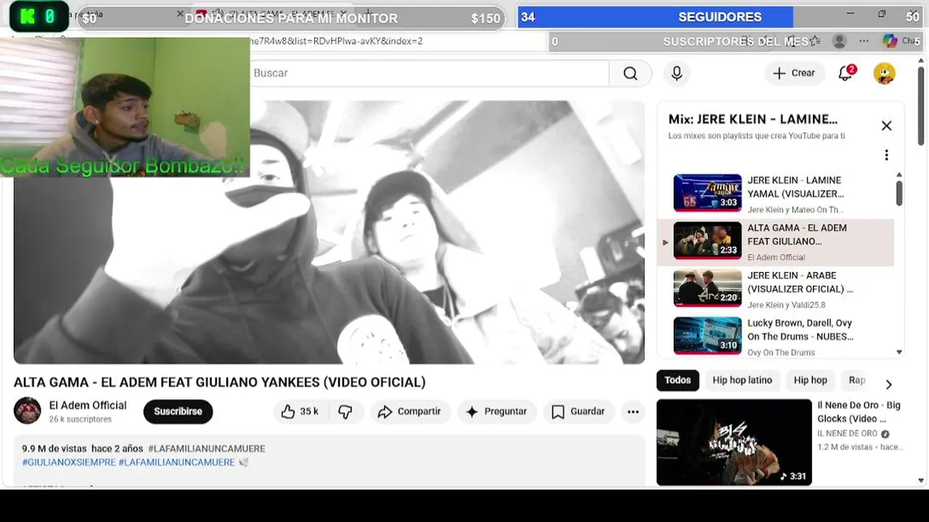This screenshot has width=929, height=522.
Task: Dislike the video with thumbs down
Action: [x=345, y=412]
